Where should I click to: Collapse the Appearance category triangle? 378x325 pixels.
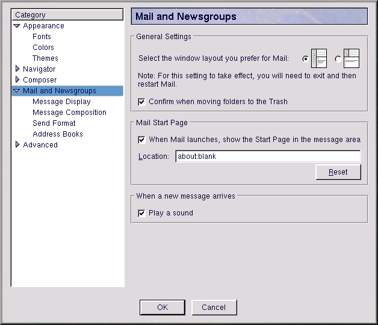point(17,26)
